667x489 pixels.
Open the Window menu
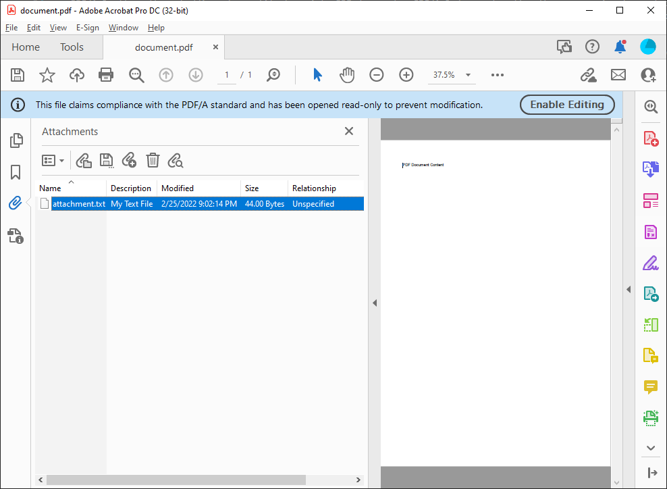tap(124, 28)
